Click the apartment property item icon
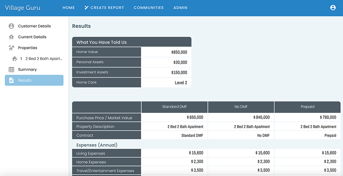This screenshot has width=343, height=176. click(15, 59)
